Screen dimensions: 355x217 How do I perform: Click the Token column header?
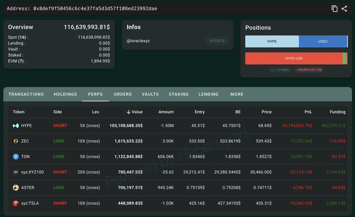pyautogui.click(x=19, y=112)
